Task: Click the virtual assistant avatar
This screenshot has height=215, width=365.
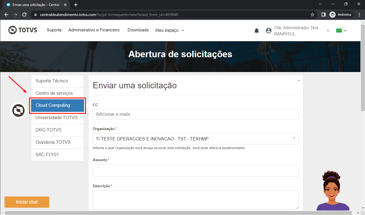Action: coord(333,190)
